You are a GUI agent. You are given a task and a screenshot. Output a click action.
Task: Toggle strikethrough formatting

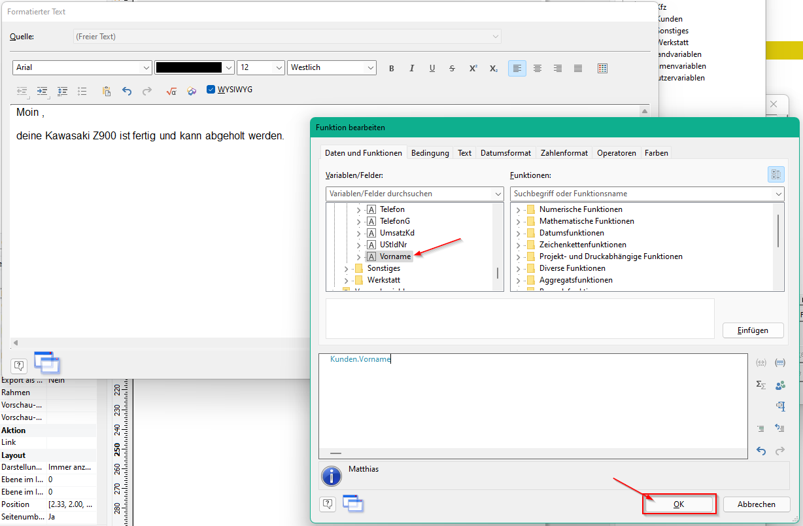tap(452, 68)
